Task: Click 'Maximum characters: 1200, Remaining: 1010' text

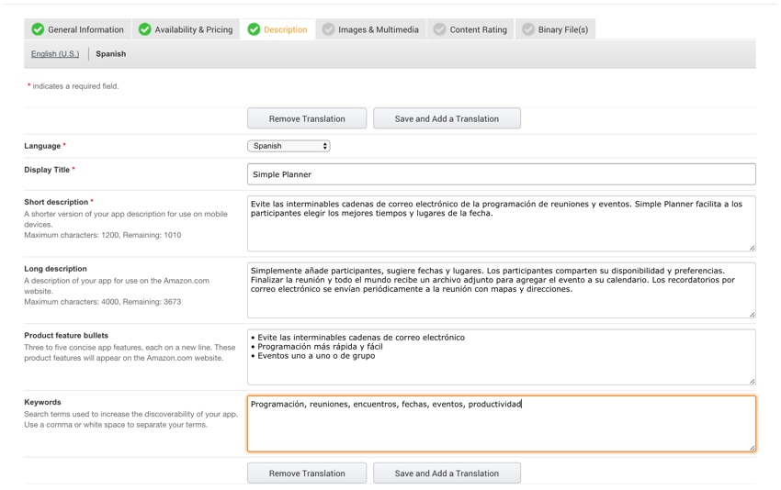Action: [x=103, y=235]
